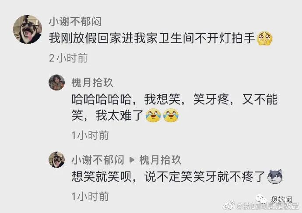The image size is (302, 213).
Task: Click the reply-to arrow triangle icon
Action: pyautogui.click(x=132, y=160)
